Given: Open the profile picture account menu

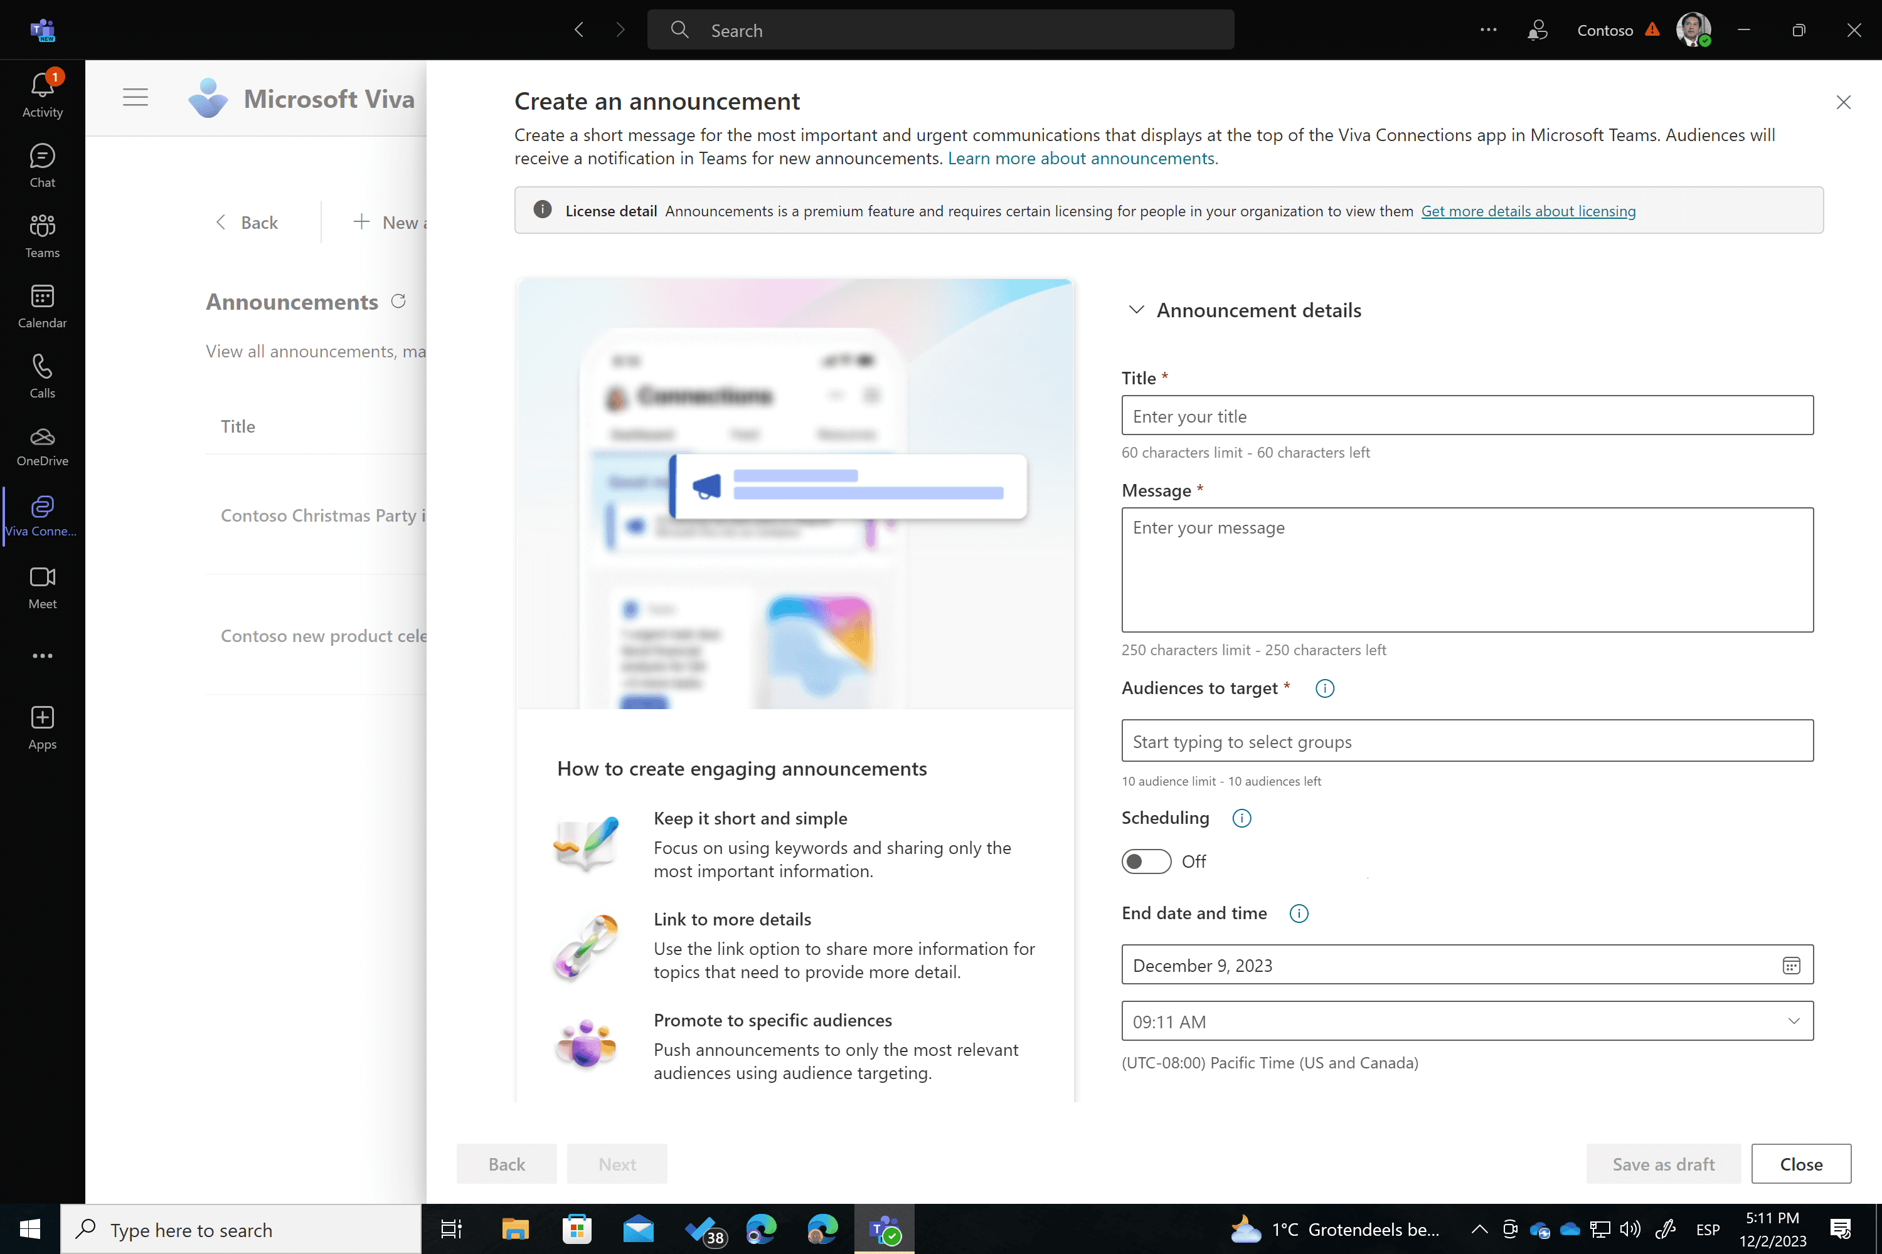Looking at the screenshot, I should (x=1693, y=30).
